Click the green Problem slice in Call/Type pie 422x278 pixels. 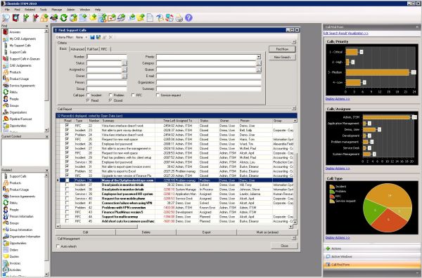click(374, 211)
